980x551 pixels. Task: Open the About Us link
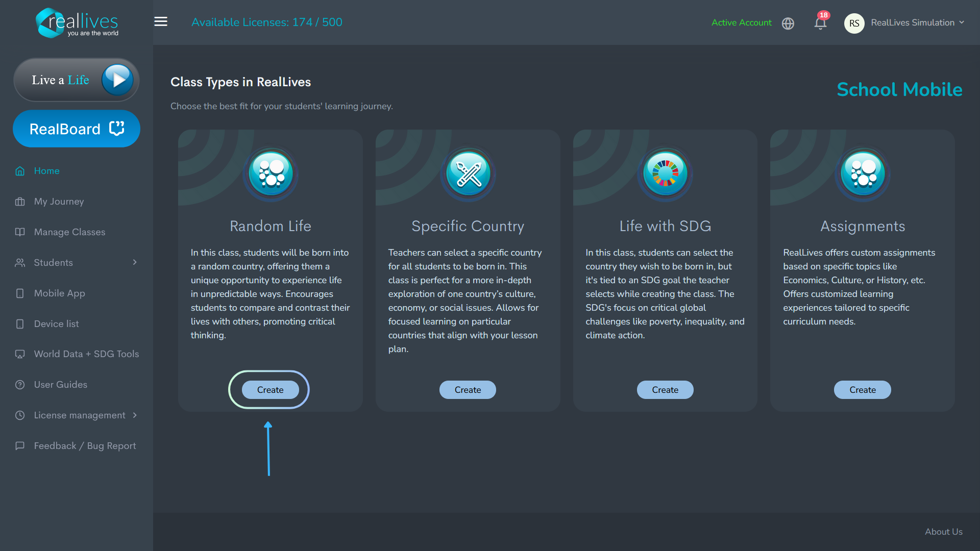pos(944,532)
